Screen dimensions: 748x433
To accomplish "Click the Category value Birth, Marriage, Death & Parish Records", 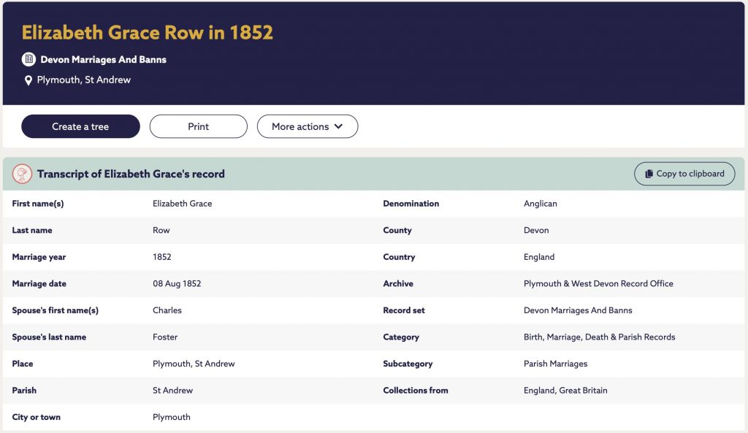I will point(599,337).
